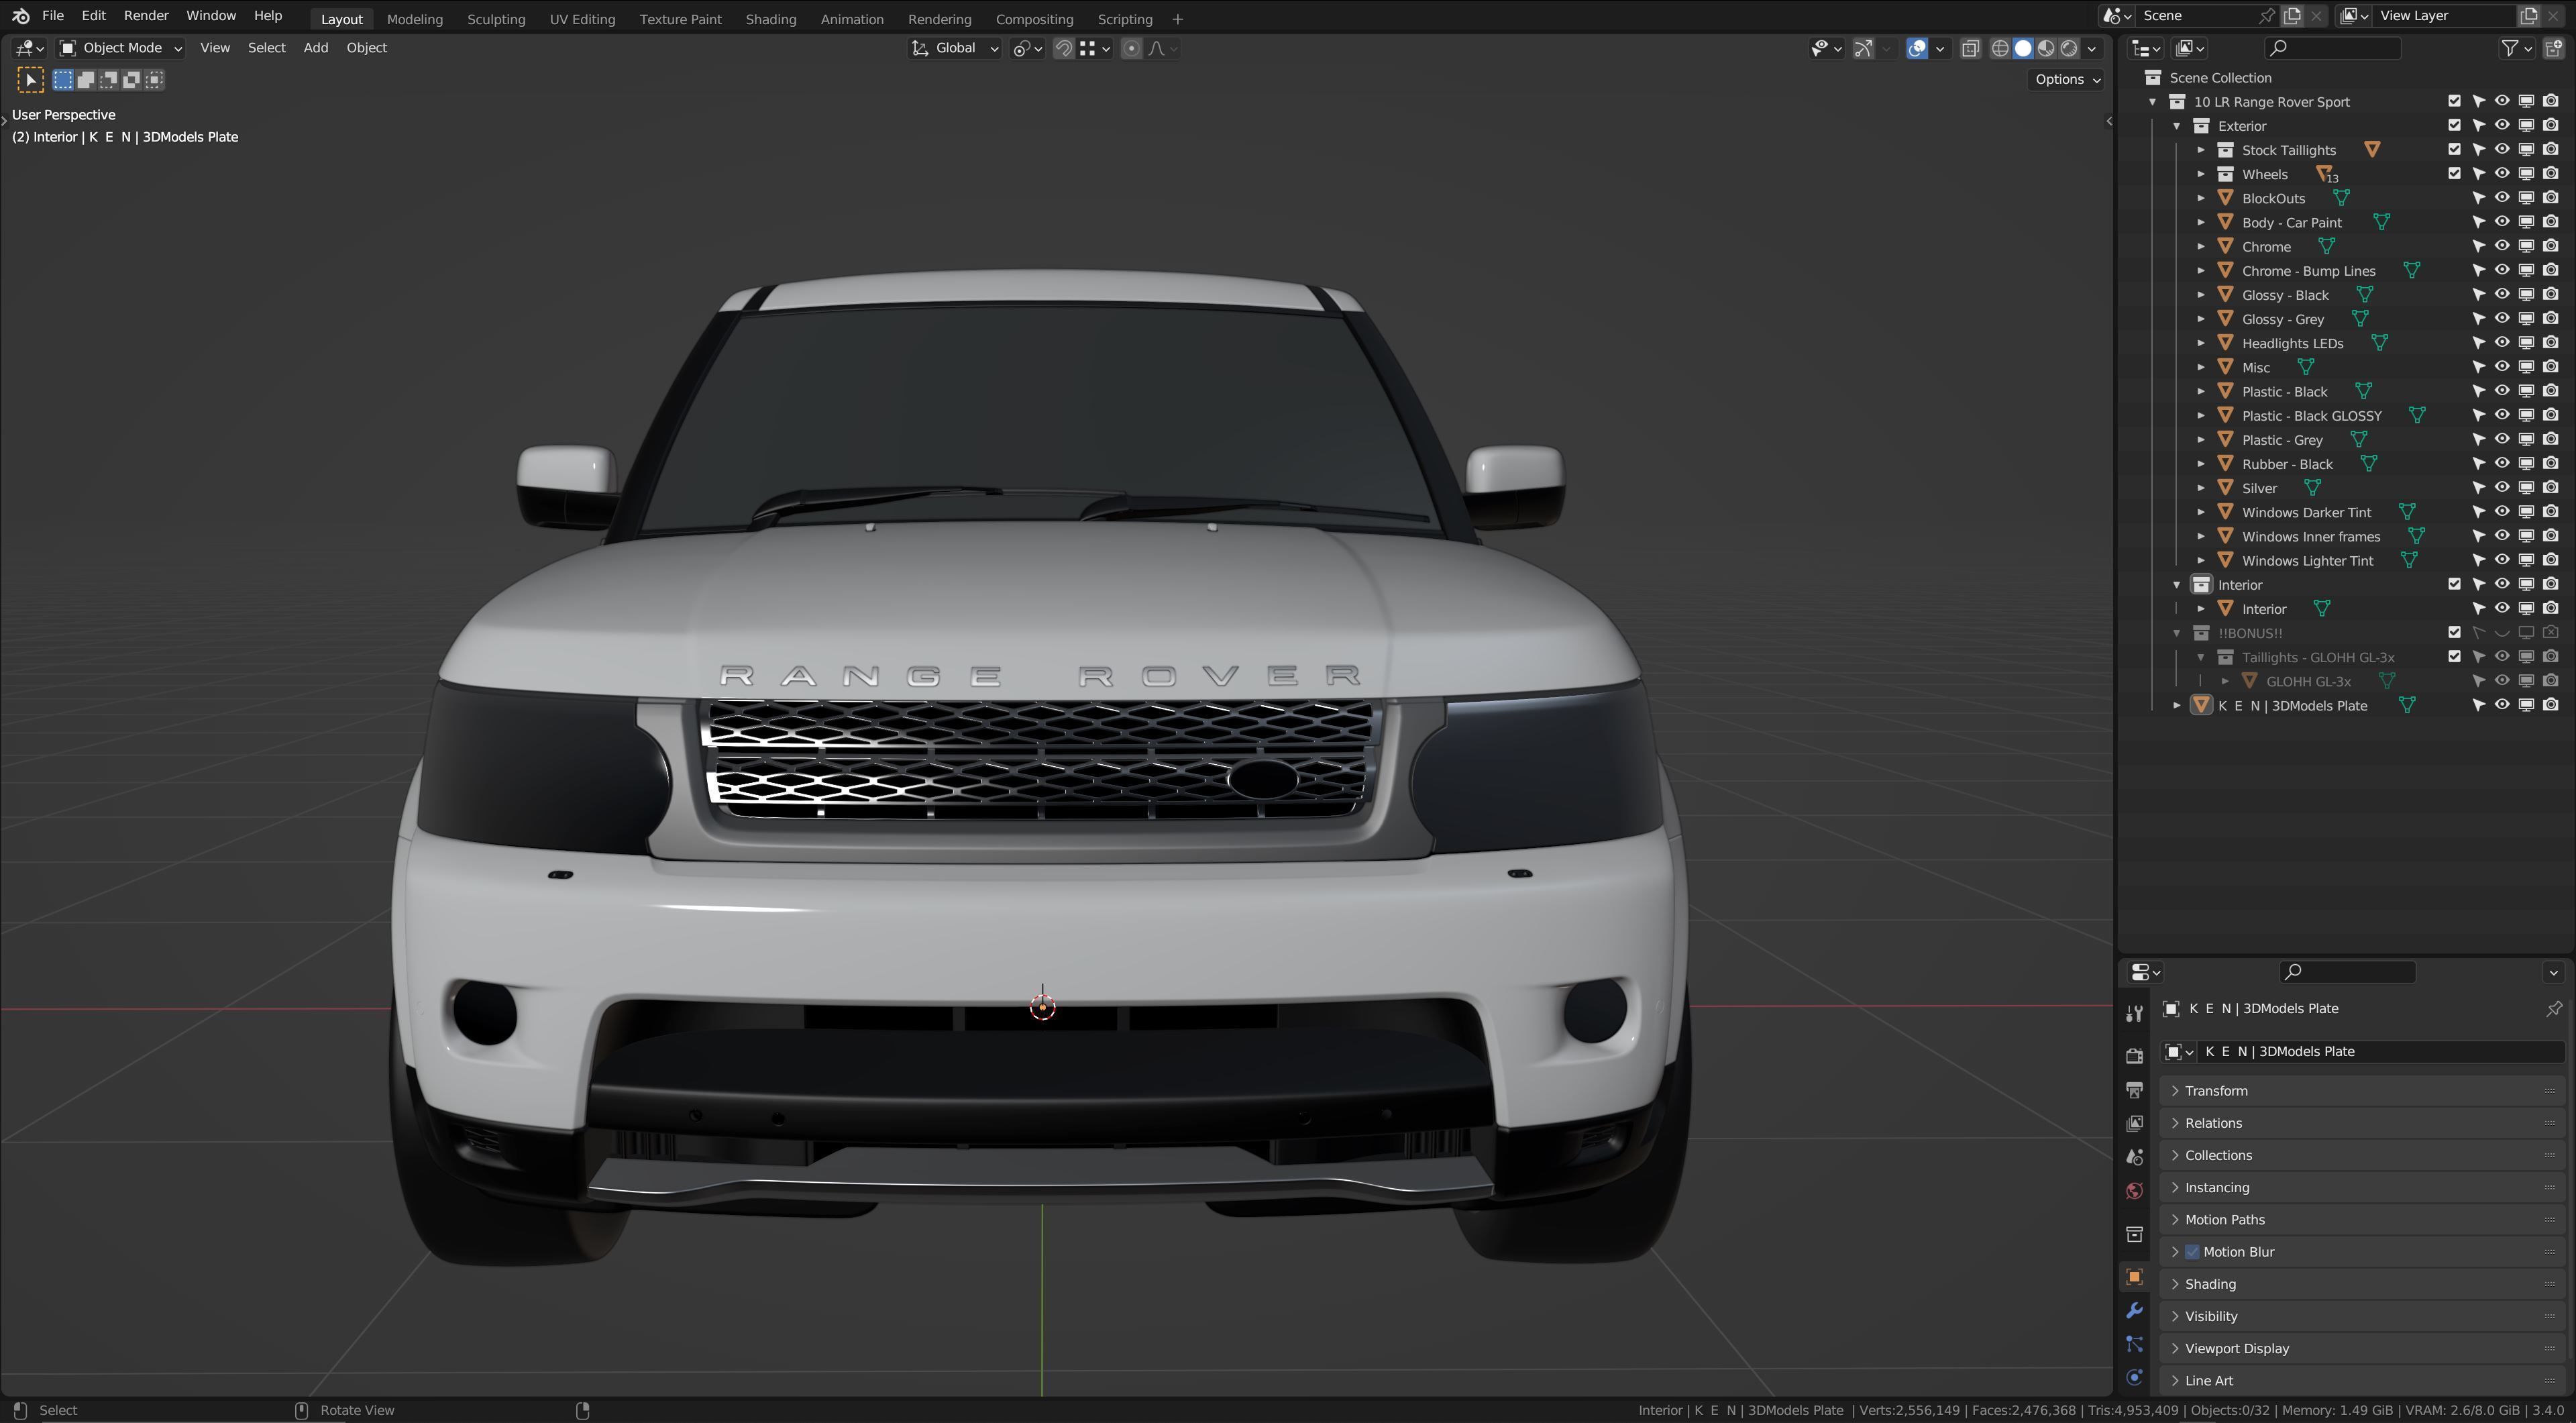This screenshot has width=2576, height=1423.
Task: Open the viewport Options dropdown
Action: 2067,80
